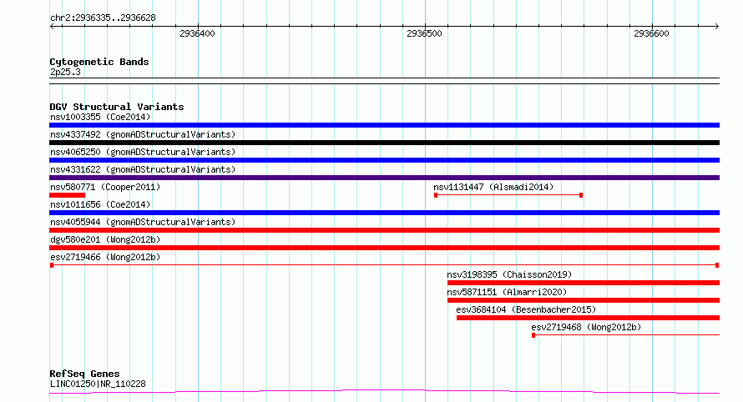Select the blue bar of nsv1011656

(x=384, y=213)
